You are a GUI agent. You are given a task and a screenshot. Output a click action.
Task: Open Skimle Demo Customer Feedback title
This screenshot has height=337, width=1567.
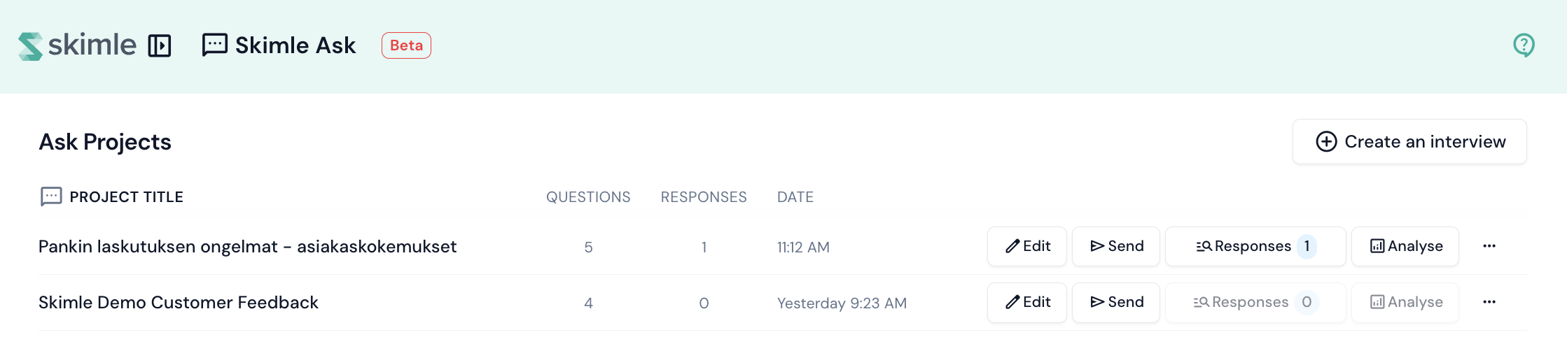point(179,303)
